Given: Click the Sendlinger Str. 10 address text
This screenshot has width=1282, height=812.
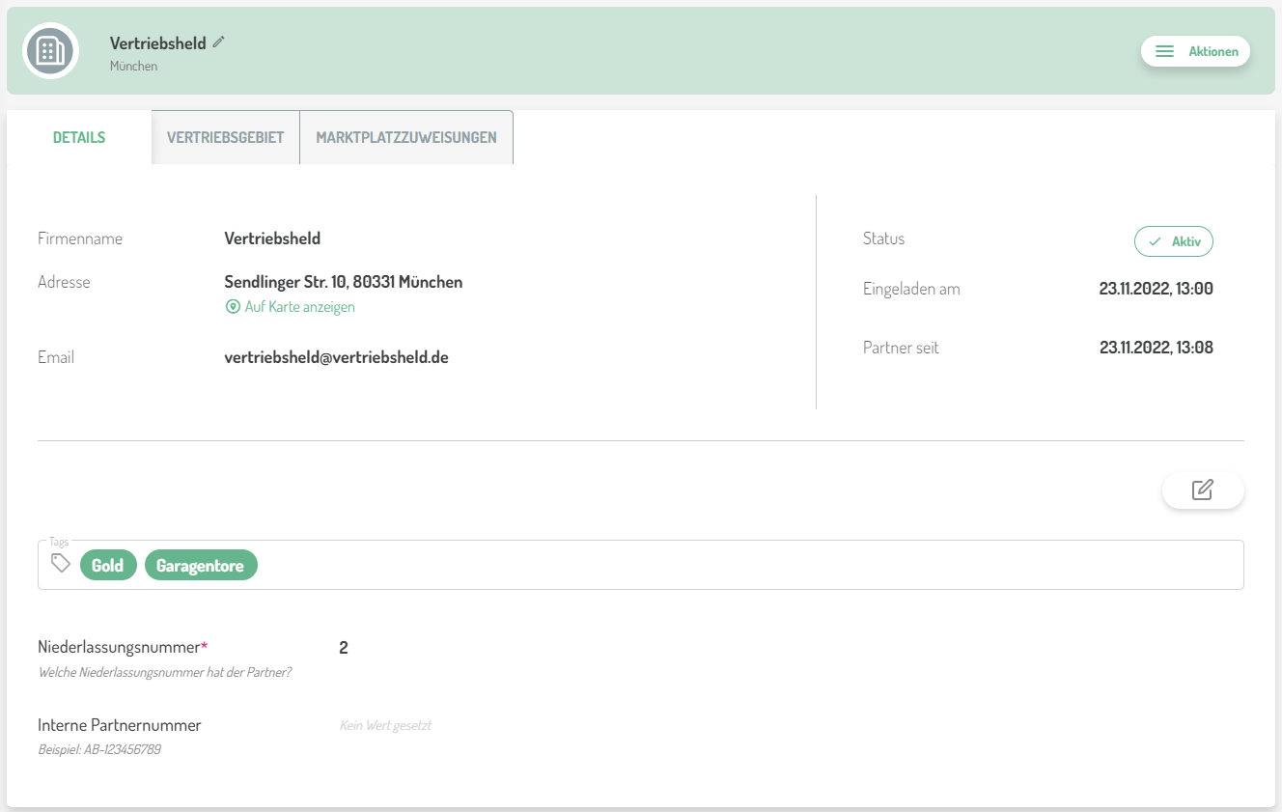Looking at the screenshot, I should 343,282.
